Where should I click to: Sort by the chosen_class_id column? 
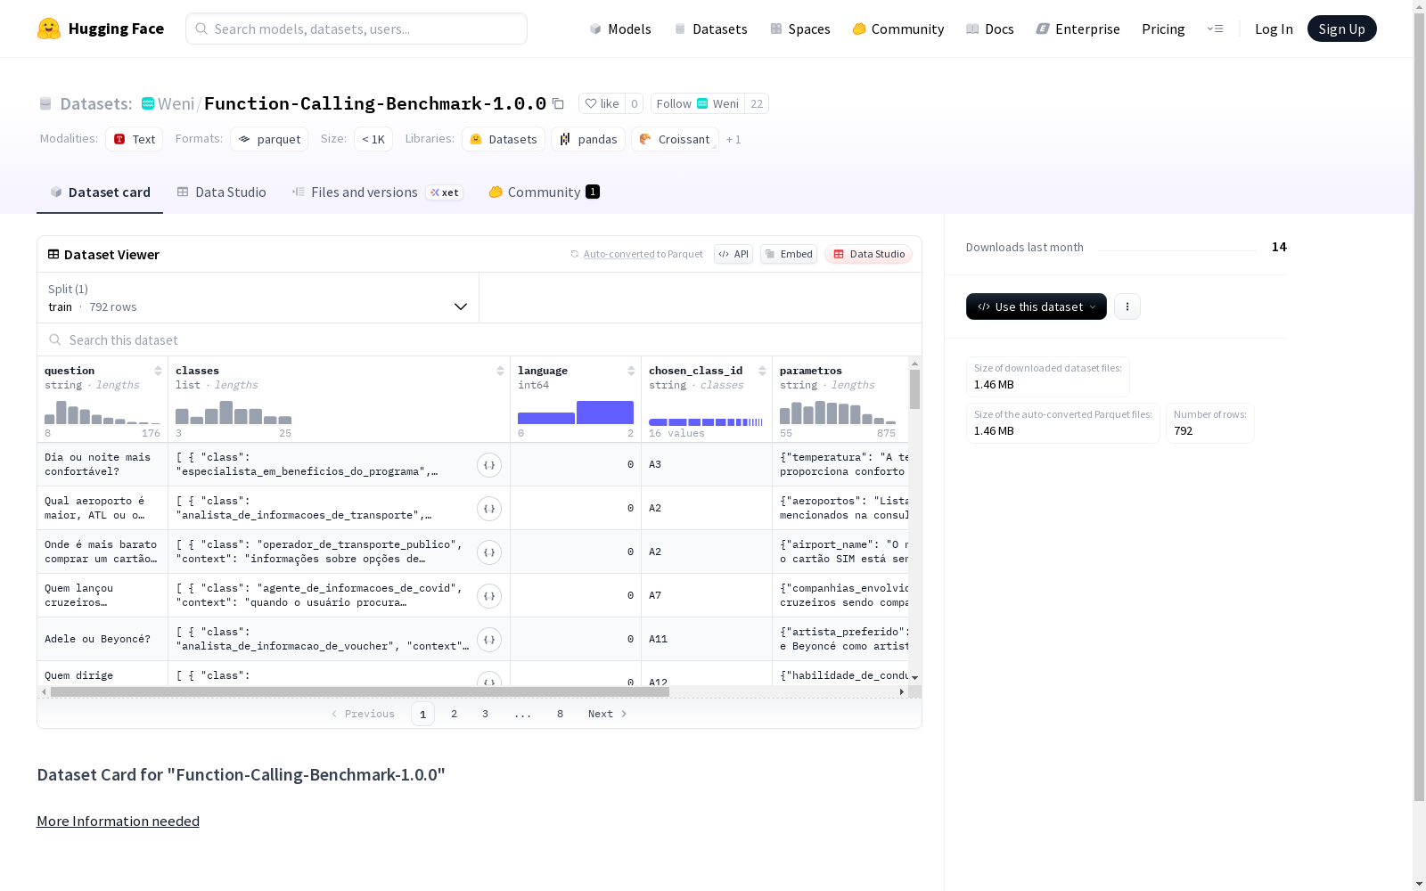coord(762,371)
